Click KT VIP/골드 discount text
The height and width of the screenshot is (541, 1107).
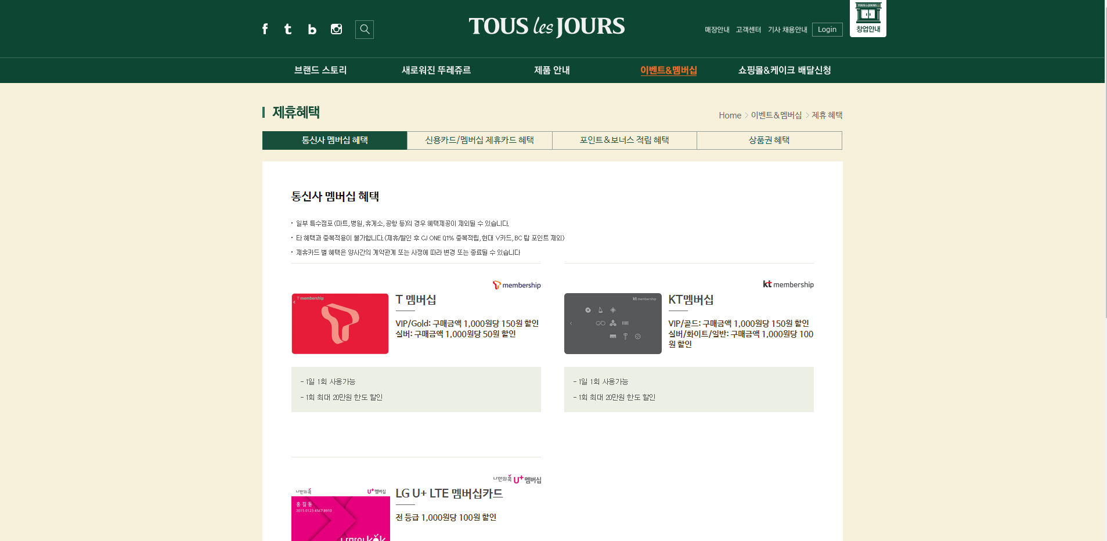pos(738,323)
